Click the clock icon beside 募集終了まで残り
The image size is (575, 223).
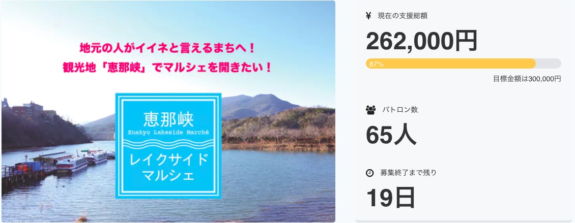click(370, 173)
